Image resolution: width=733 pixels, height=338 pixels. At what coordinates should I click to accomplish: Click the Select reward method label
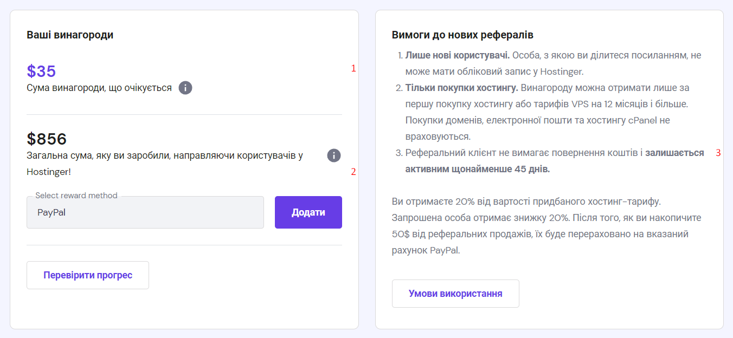[76, 196]
